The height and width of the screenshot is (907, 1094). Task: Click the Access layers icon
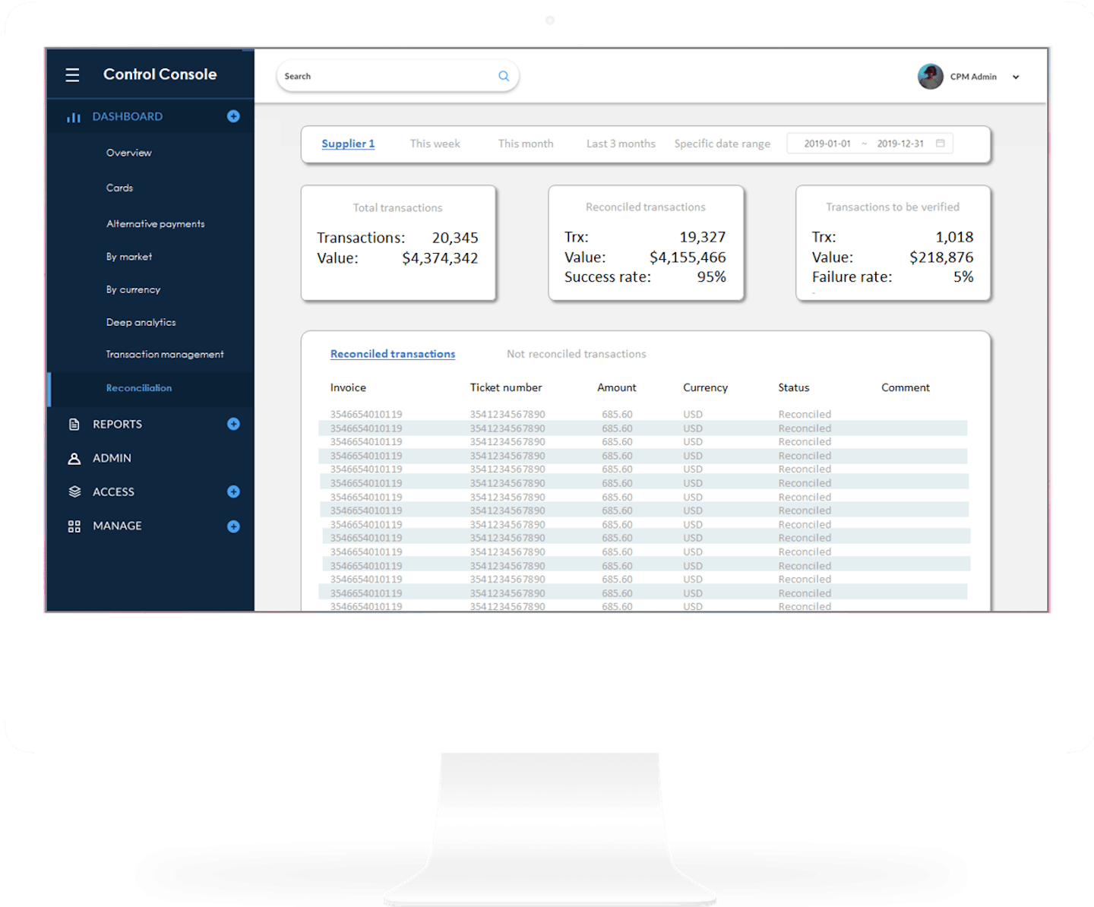tap(74, 492)
